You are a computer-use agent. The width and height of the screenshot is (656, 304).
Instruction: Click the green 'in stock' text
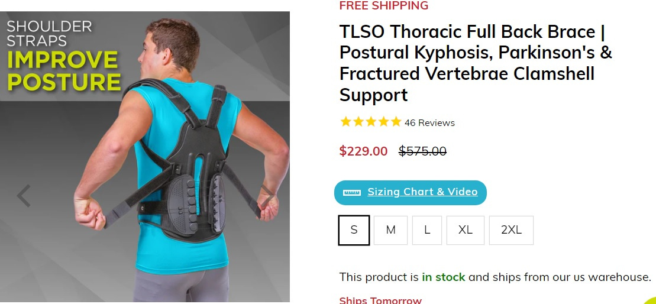pyautogui.click(x=444, y=277)
